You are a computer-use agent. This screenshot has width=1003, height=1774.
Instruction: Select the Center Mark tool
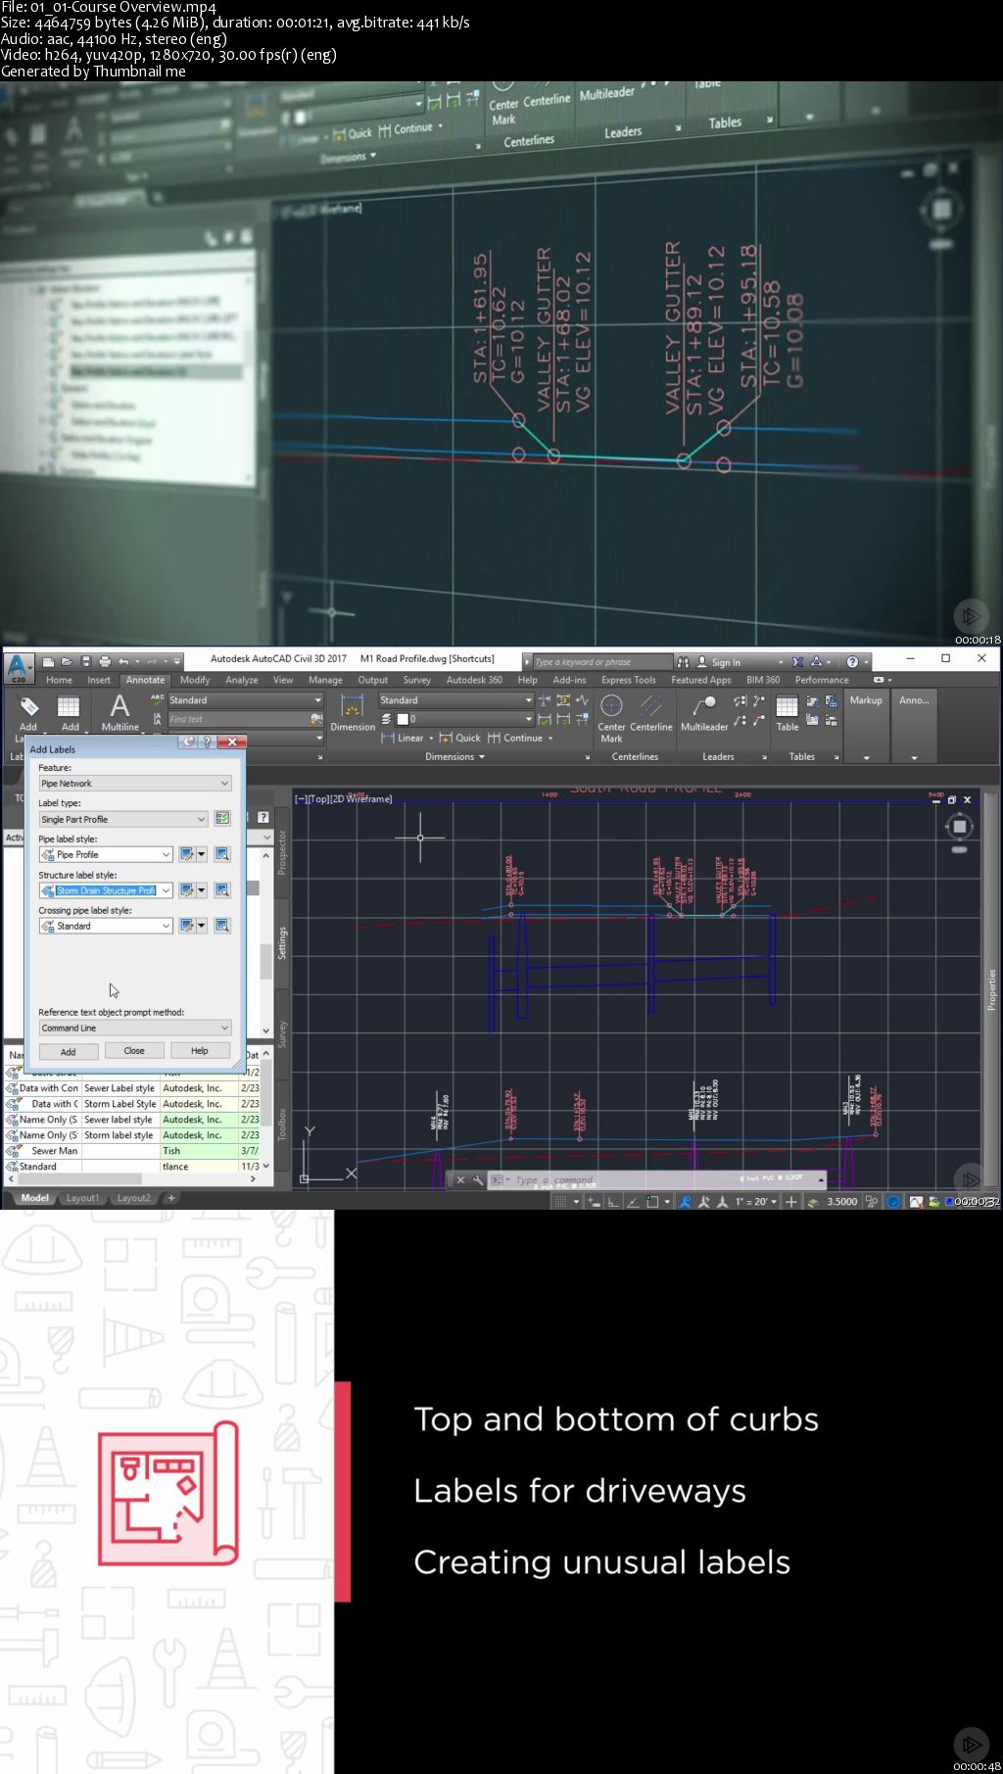tap(611, 717)
